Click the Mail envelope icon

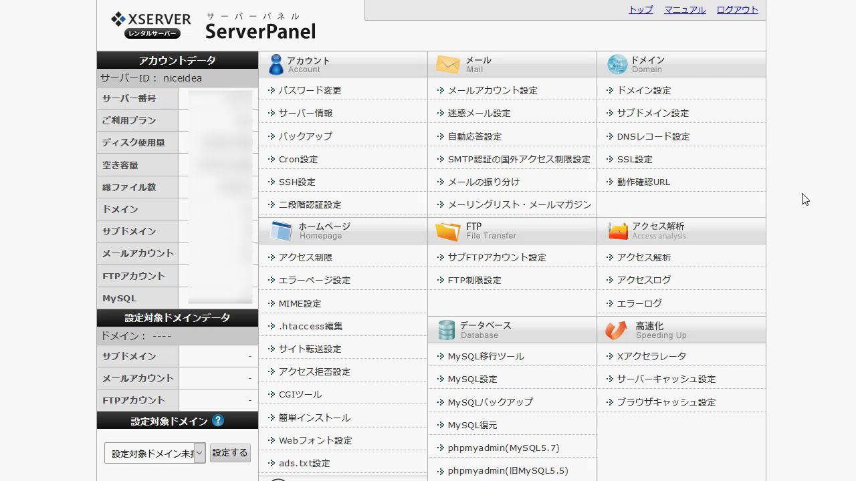[447, 65]
